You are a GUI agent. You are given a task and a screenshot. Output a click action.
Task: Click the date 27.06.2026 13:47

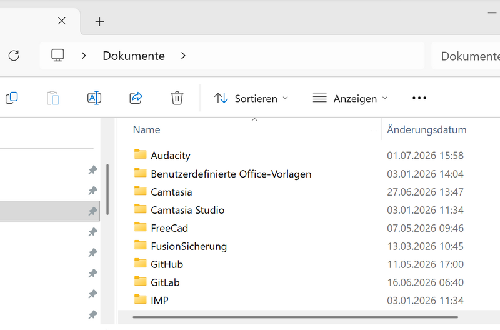[425, 192]
